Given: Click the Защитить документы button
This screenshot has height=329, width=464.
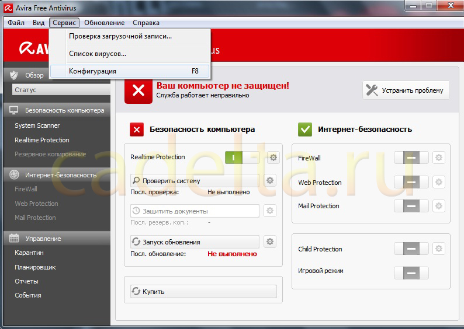Looking at the screenshot, I should [x=195, y=211].
